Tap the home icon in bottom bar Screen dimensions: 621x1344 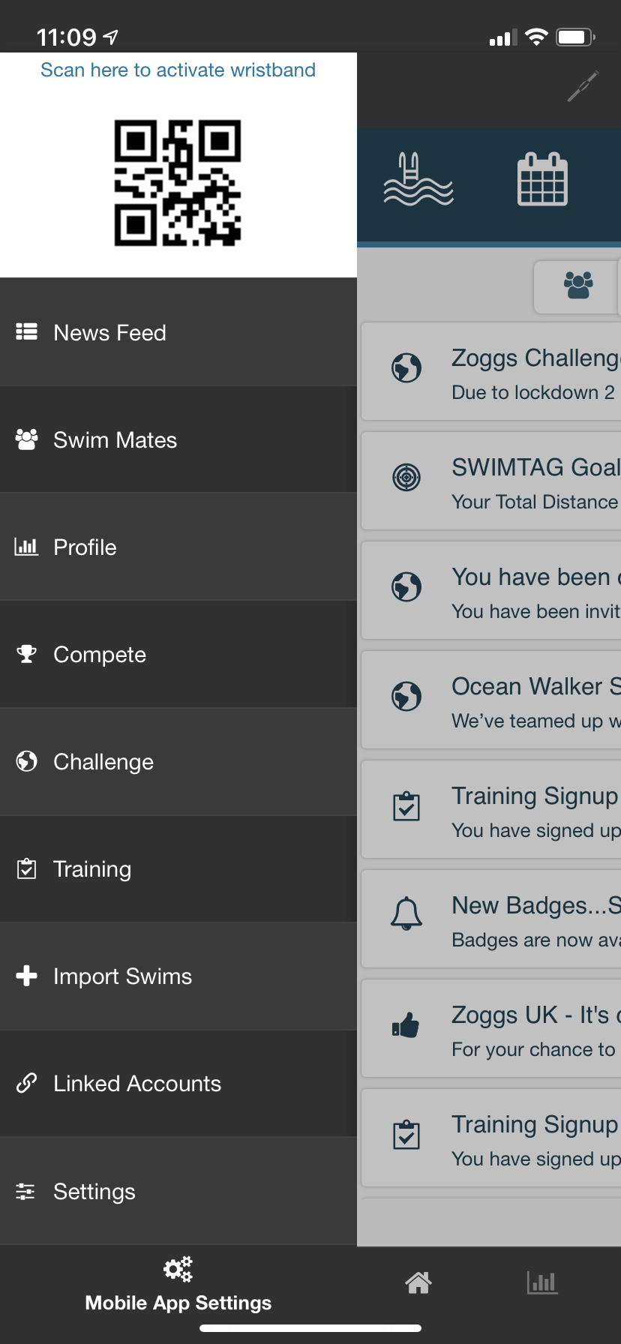418,1282
